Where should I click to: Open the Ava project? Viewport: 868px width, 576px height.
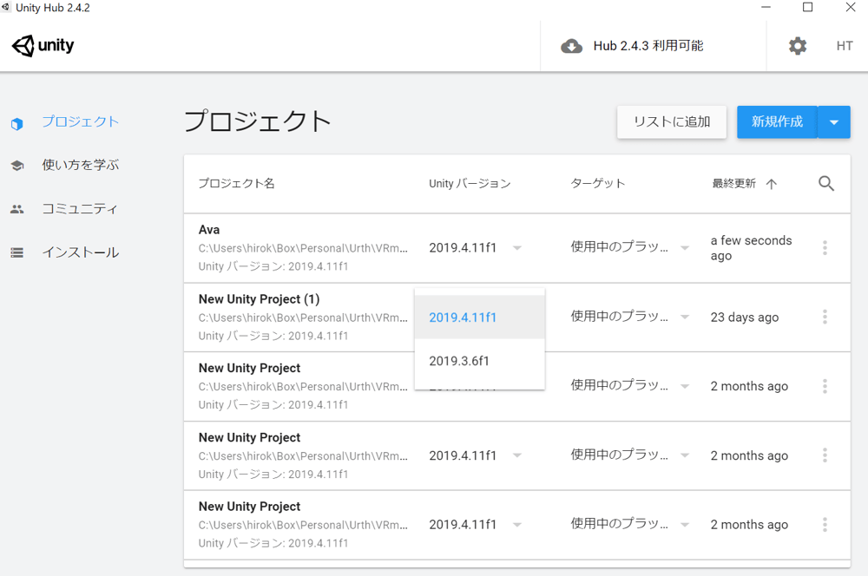pyautogui.click(x=209, y=230)
